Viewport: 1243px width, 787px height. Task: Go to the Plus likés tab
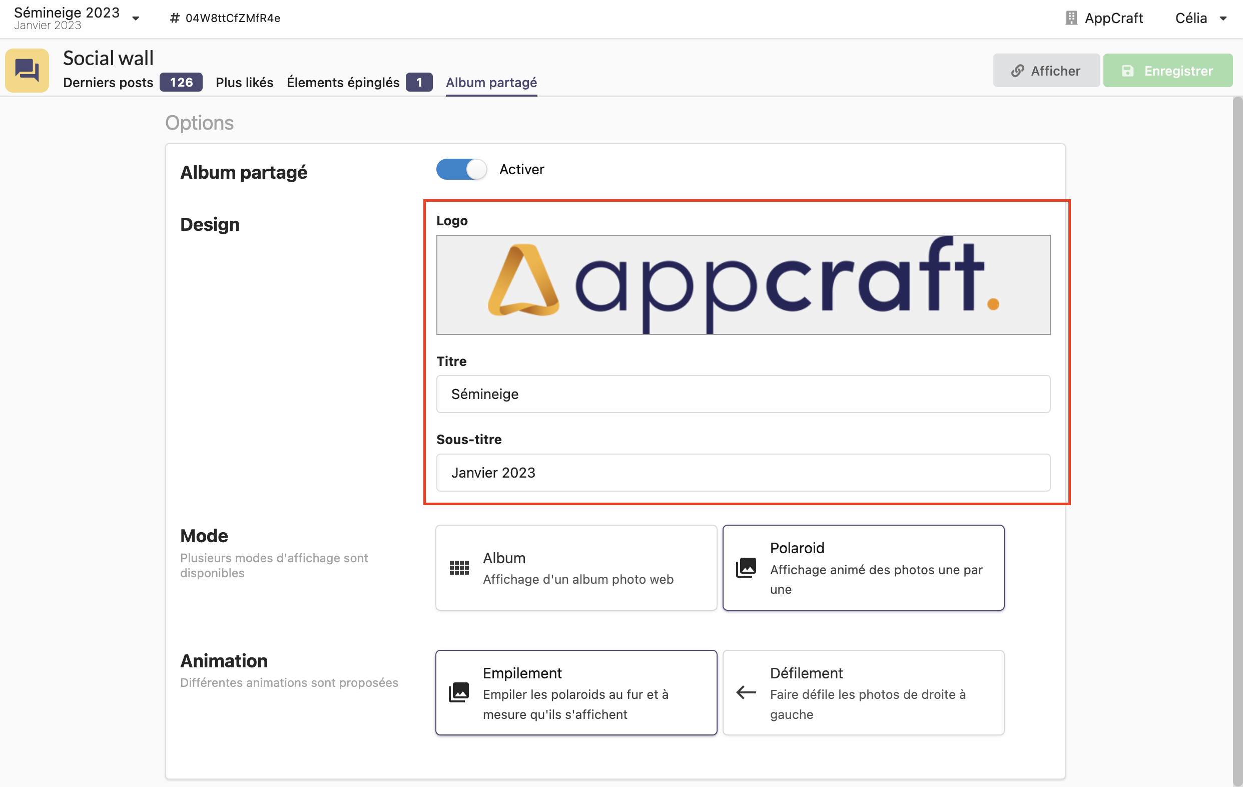coord(244,83)
